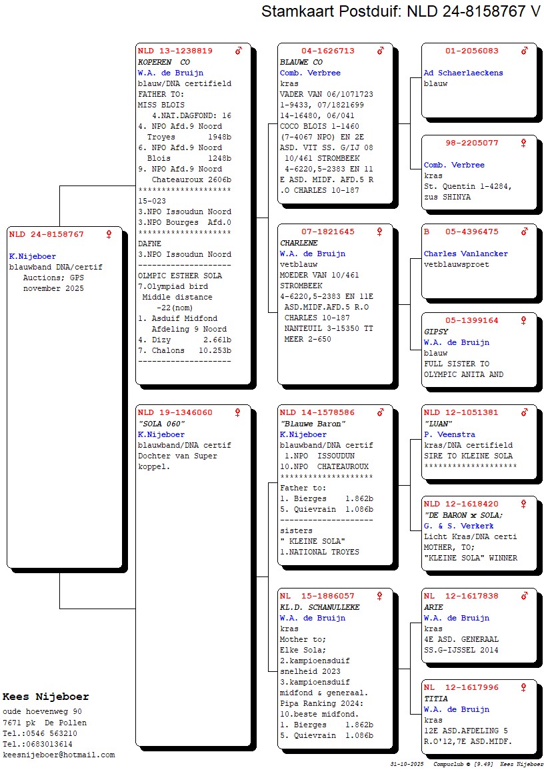
Task: Click the Charles Vanlancker owner name
Action: [x=465, y=254]
